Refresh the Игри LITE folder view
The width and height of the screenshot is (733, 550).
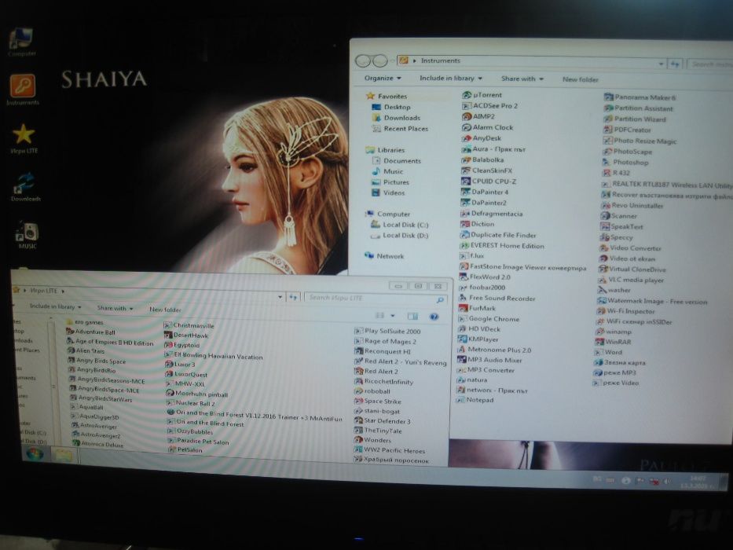[293, 297]
